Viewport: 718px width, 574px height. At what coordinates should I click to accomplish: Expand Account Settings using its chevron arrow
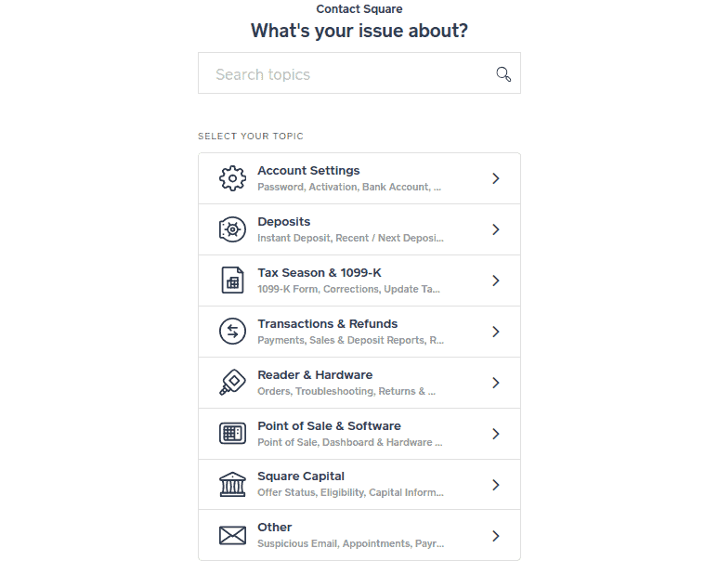coord(495,178)
